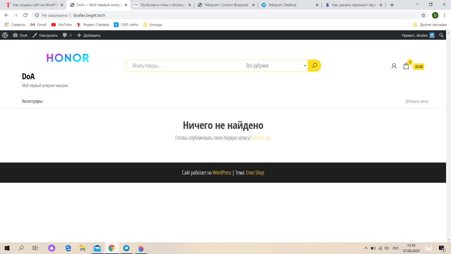
Task: Click Настроить customize link in admin bar
Action: (x=45, y=35)
